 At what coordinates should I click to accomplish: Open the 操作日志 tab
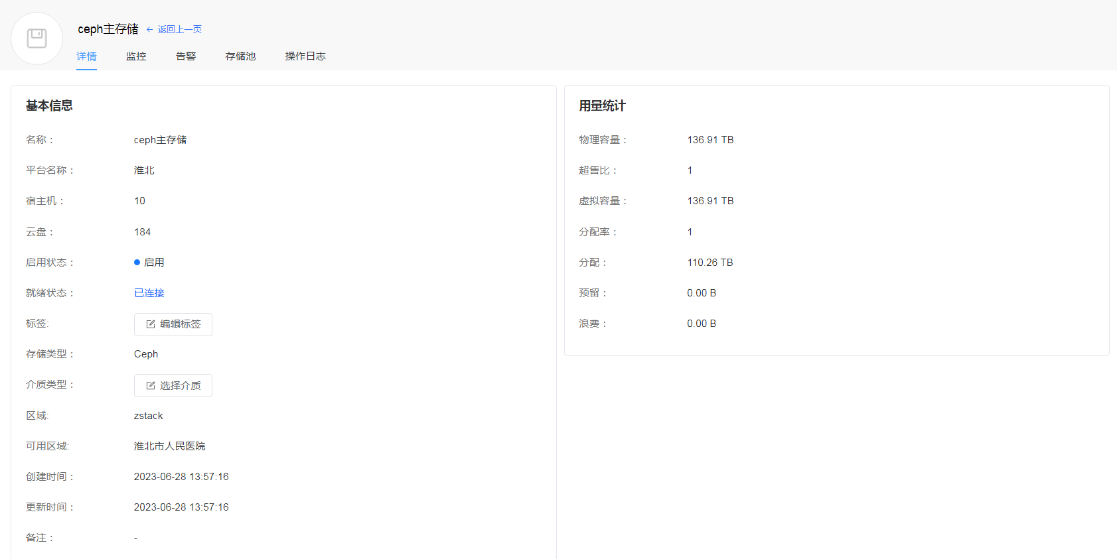pyautogui.click(x=305, y=56)
